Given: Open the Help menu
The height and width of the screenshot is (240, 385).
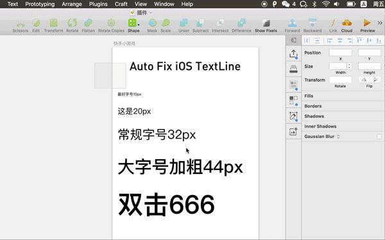Looking at the screenshot, I should 187,4.
